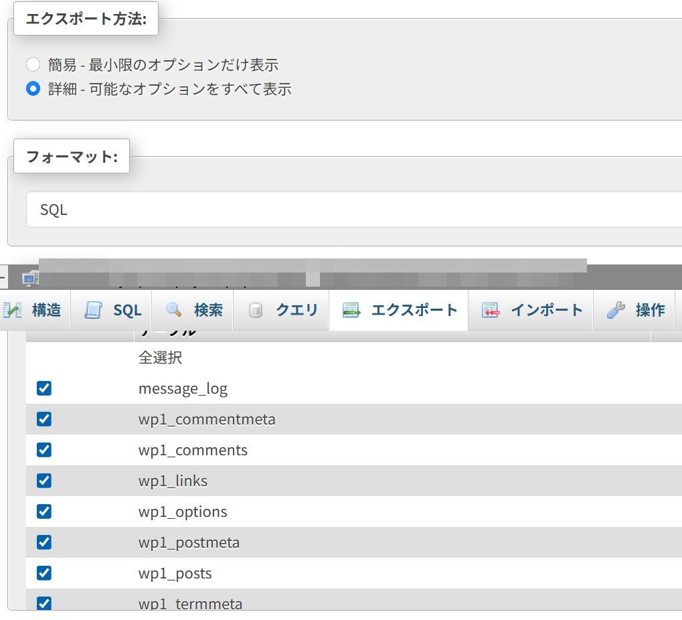The image size is (682, 620).
Task: Click the wrench icon for Operations
Action: pyautogui.click(x=616, y=310)
